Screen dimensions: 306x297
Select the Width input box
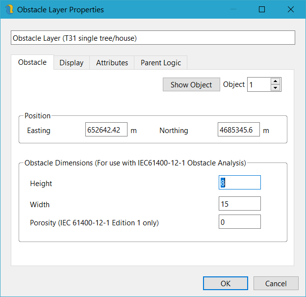tap(240, 204)
